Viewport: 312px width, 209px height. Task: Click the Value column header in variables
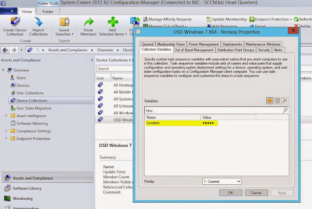(x=228, y=118)
